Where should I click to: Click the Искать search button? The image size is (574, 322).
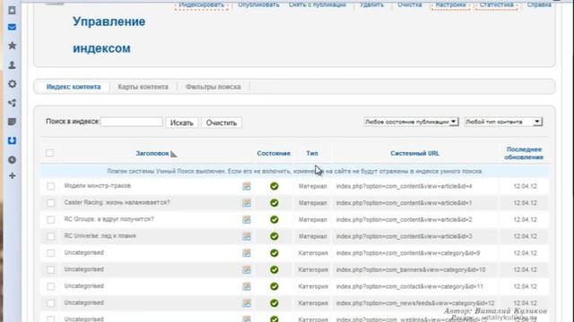tap(181, 123)
